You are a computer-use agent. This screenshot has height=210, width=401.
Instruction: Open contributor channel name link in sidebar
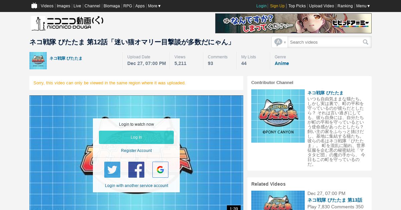[x=325, y=93]
